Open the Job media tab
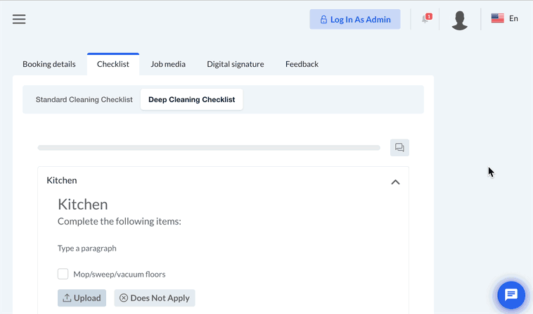The image size is (533, 314). pos(168,64)
